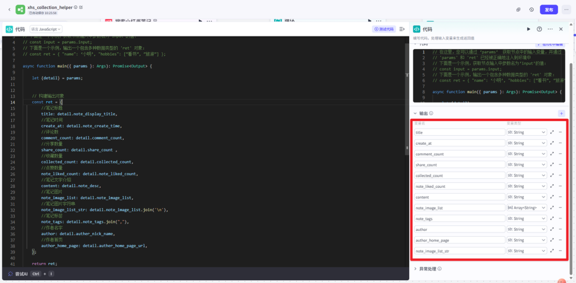The width and height of the screenshot is (576, 283).
Task: Click the duplicate workflow icon in header
Action: [518, 10]
